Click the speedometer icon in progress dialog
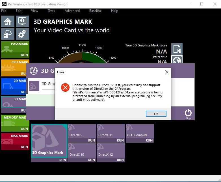 click(34, 70)
